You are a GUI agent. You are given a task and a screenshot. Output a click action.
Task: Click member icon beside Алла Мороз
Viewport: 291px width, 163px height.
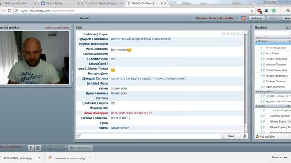tap(262, 53)
